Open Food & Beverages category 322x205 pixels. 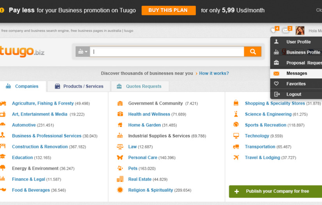(x=31, y=190)
